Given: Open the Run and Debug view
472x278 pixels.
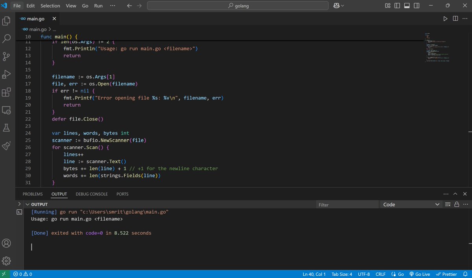Looking at the screenshot, I should tap(6, 74).
